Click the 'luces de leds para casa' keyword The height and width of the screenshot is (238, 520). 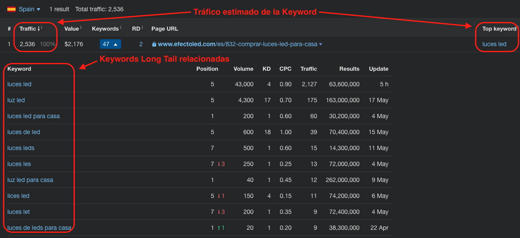[39, 228]
